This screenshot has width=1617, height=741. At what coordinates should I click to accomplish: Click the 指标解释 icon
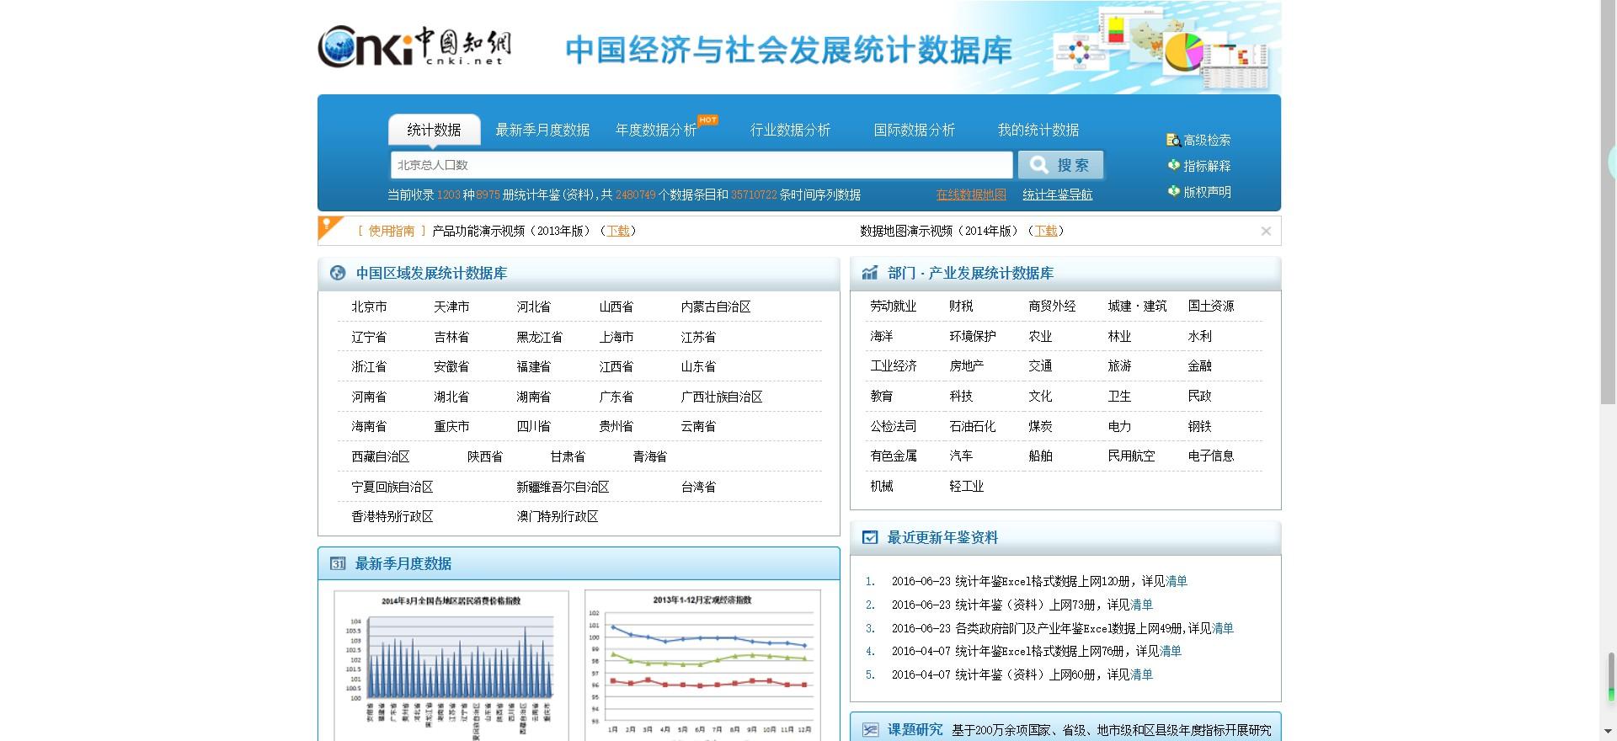click(1173, 165)
